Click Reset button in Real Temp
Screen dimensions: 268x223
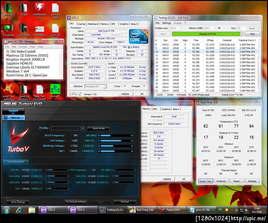236,181
